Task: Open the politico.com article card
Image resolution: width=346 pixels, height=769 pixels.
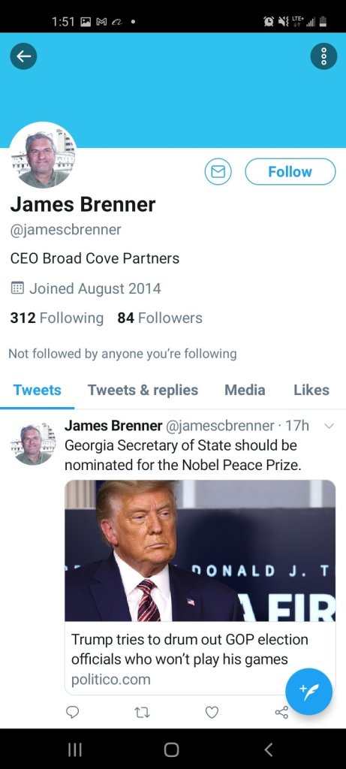Action: (200, 587)
